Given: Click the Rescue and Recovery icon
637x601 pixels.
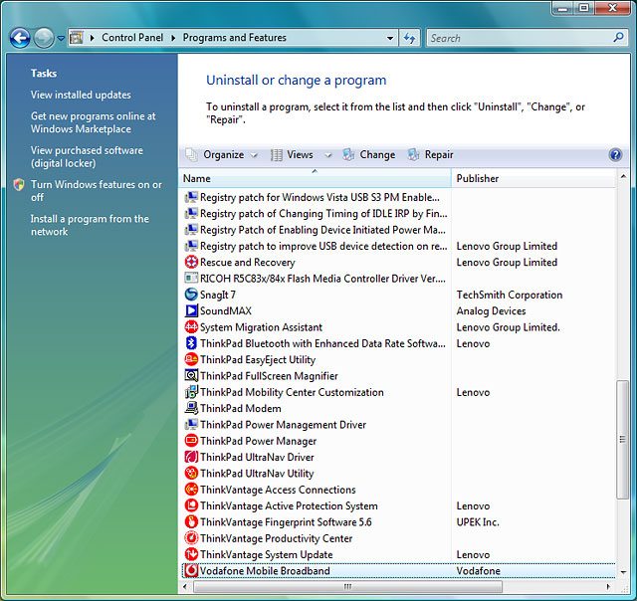Looking at the screenshot, I should [x=192, y=262].
